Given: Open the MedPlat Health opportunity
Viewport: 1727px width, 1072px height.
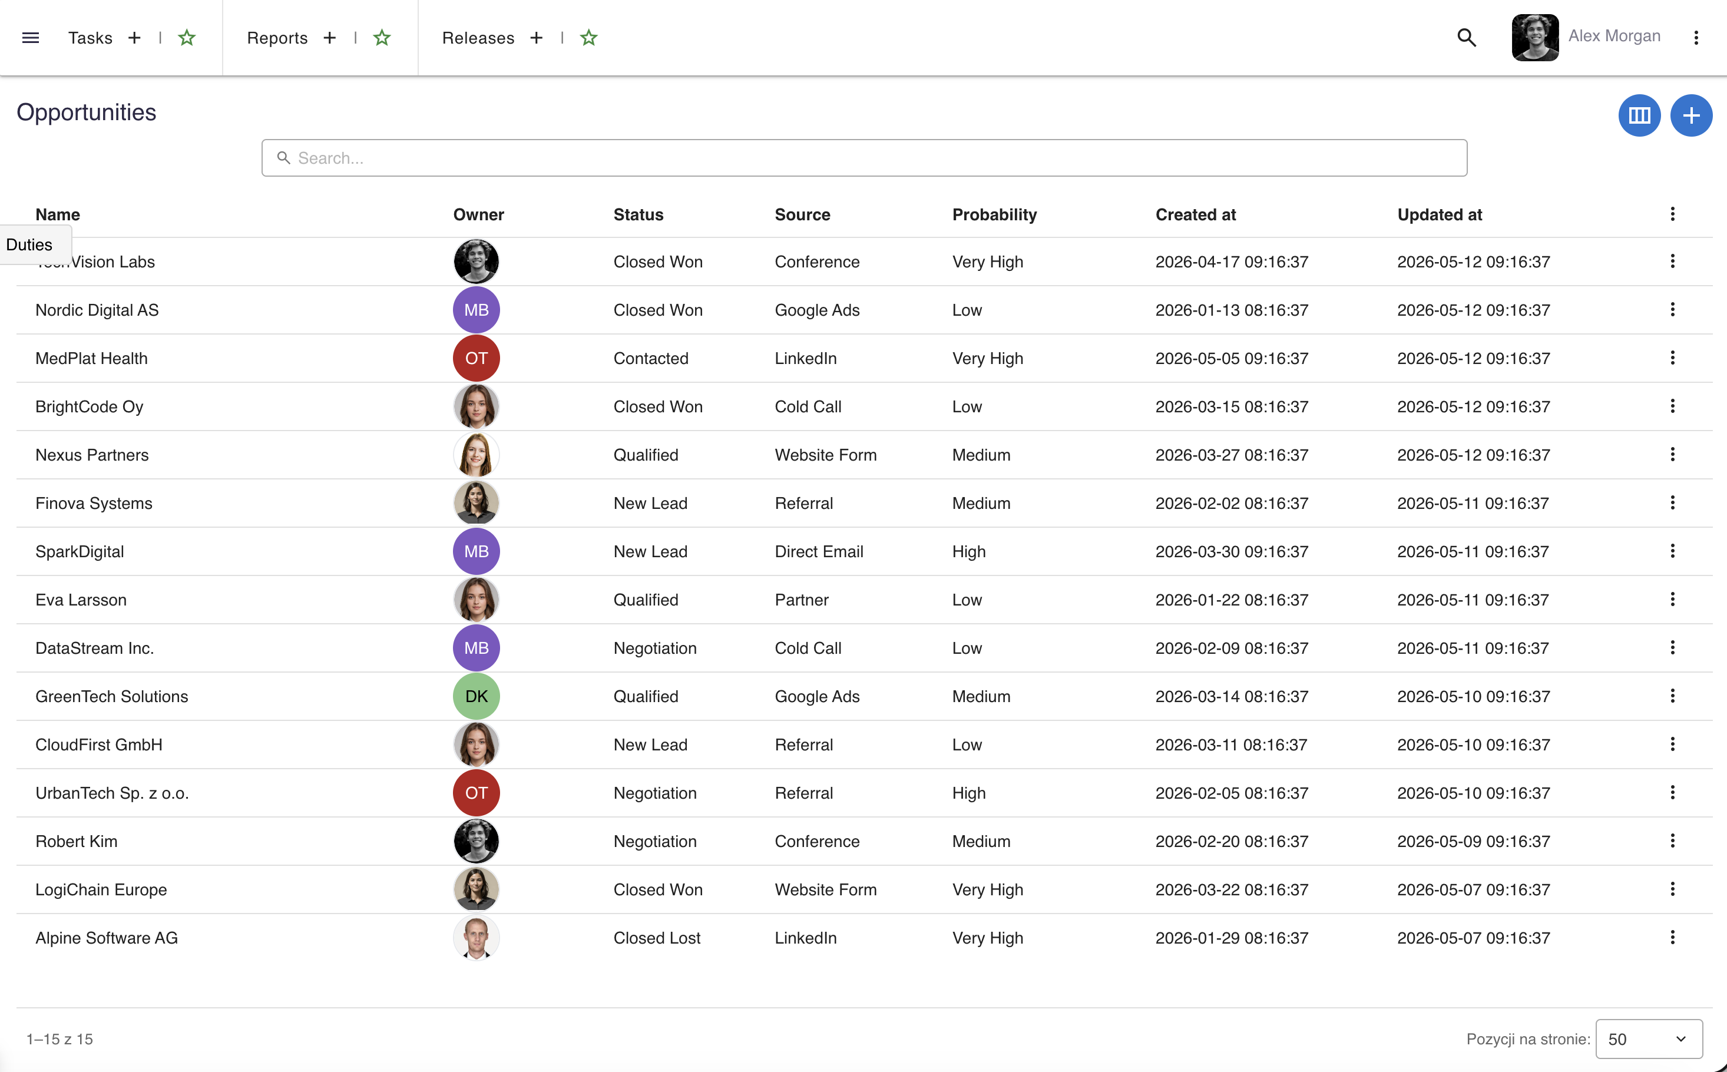Looking at the screenshot, I should pyautogui.click(x=91, y=358).
